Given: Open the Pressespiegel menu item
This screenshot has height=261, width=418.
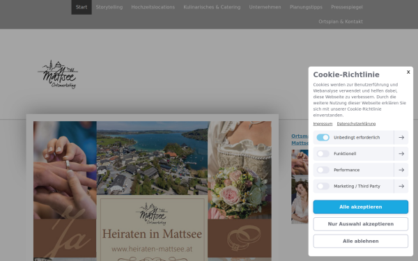Looking at the screenshot, I should click(x=347, y=7).
